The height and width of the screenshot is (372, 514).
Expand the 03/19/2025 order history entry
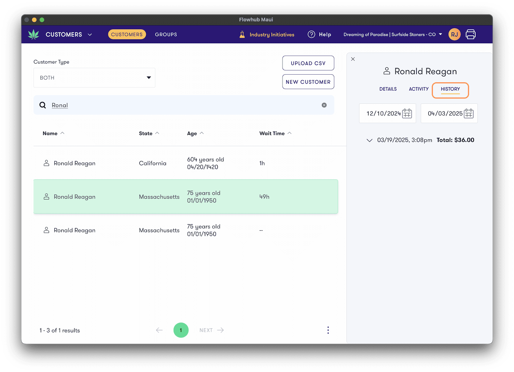(369, 140)
